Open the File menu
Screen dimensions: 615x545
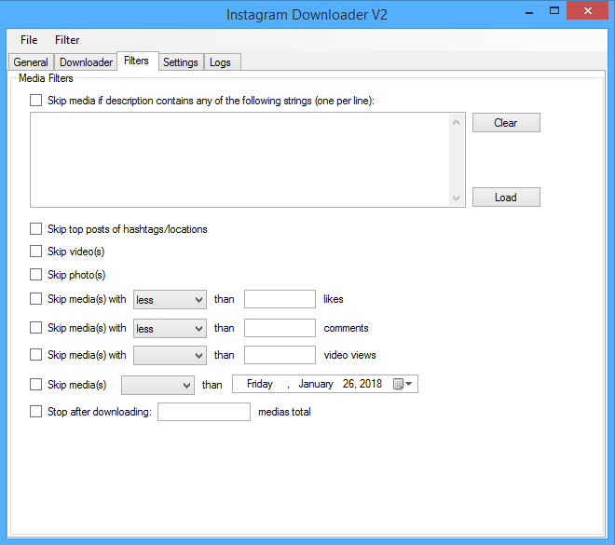29,40
